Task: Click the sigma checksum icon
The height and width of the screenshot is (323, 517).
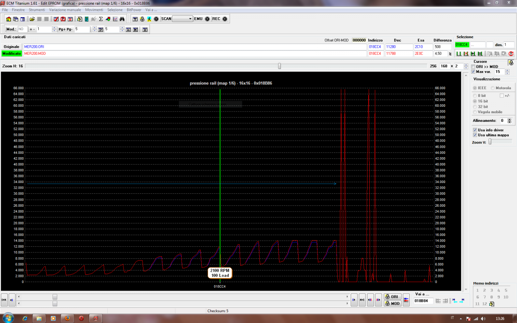Action: click(101, 19)
